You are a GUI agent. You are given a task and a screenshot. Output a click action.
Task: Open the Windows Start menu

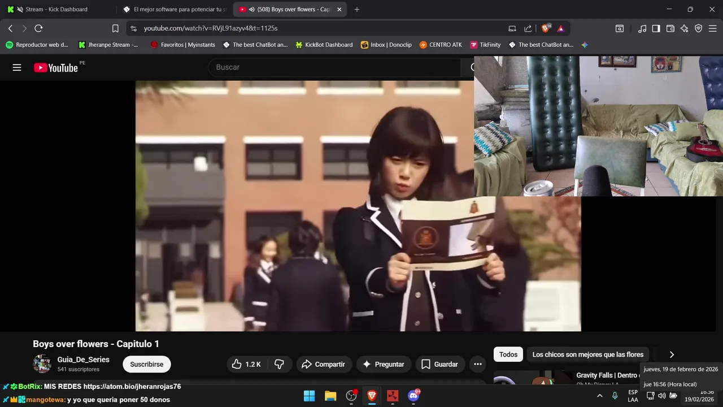point(310,396)
